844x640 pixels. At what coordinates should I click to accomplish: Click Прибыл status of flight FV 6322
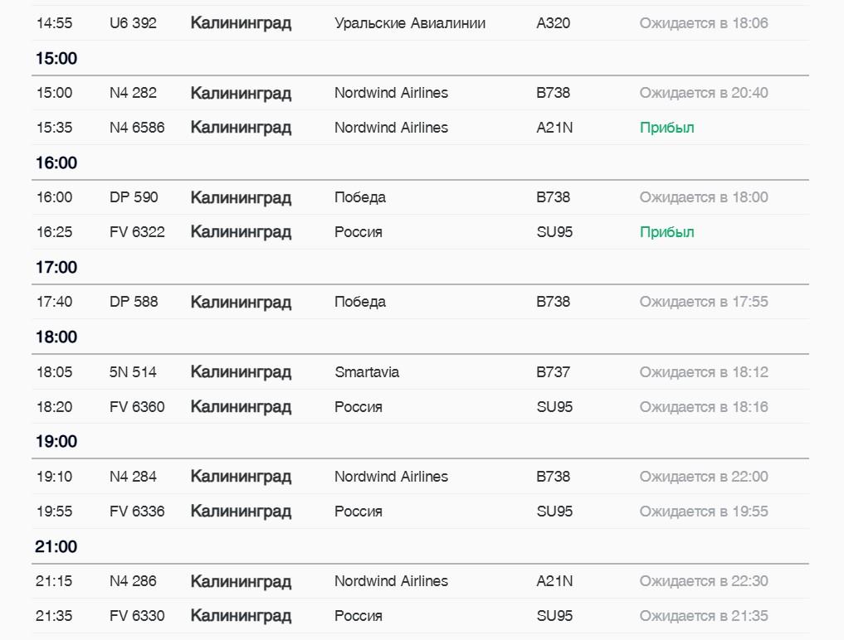tap(666, 232)
